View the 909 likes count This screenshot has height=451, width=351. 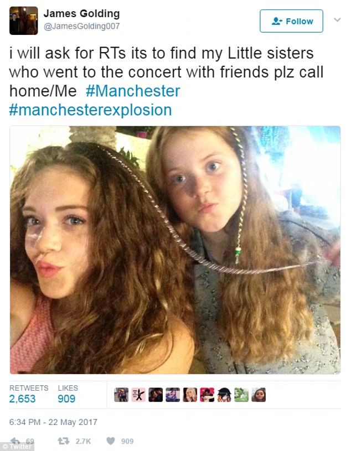coord(66,398)
